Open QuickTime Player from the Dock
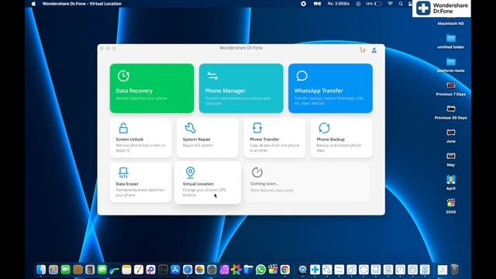Viewport: 496px width, 279px height. pos(303,270)
